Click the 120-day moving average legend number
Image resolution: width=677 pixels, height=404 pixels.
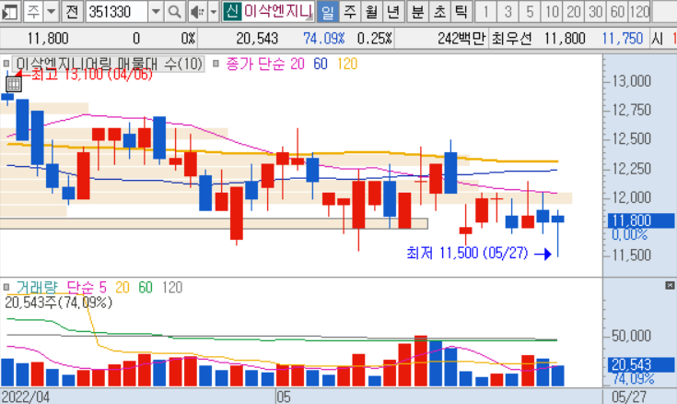click(x=347, y=64)
